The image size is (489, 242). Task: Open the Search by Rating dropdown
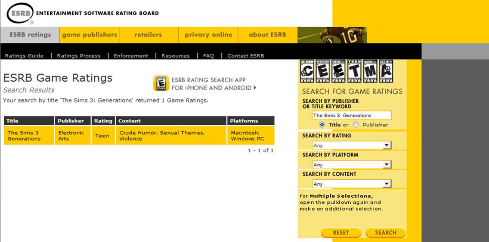(352, 145)
